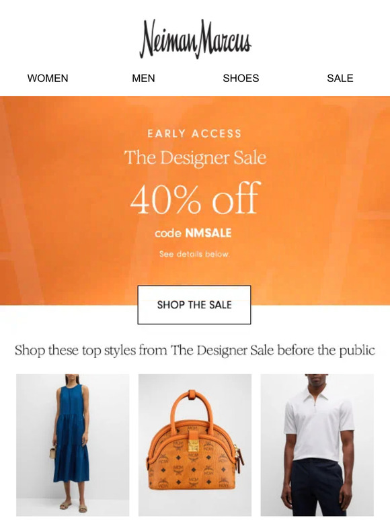The height and width of the screenshot is (520, 390).
Task: Follow the 'See details below' text
Action: point(194,254)
